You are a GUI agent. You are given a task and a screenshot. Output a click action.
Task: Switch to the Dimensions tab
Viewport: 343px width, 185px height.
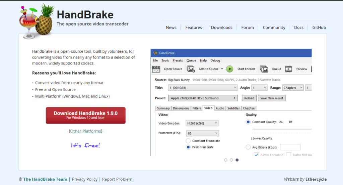pos(181,108)
